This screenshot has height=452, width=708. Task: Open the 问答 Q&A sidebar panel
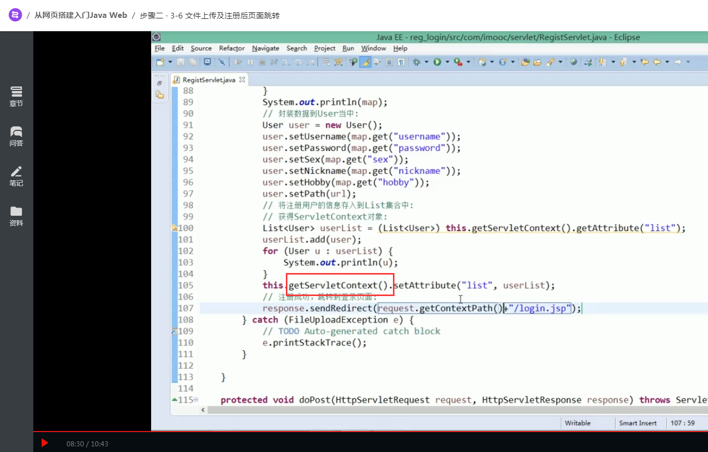(x=16, y=136)
